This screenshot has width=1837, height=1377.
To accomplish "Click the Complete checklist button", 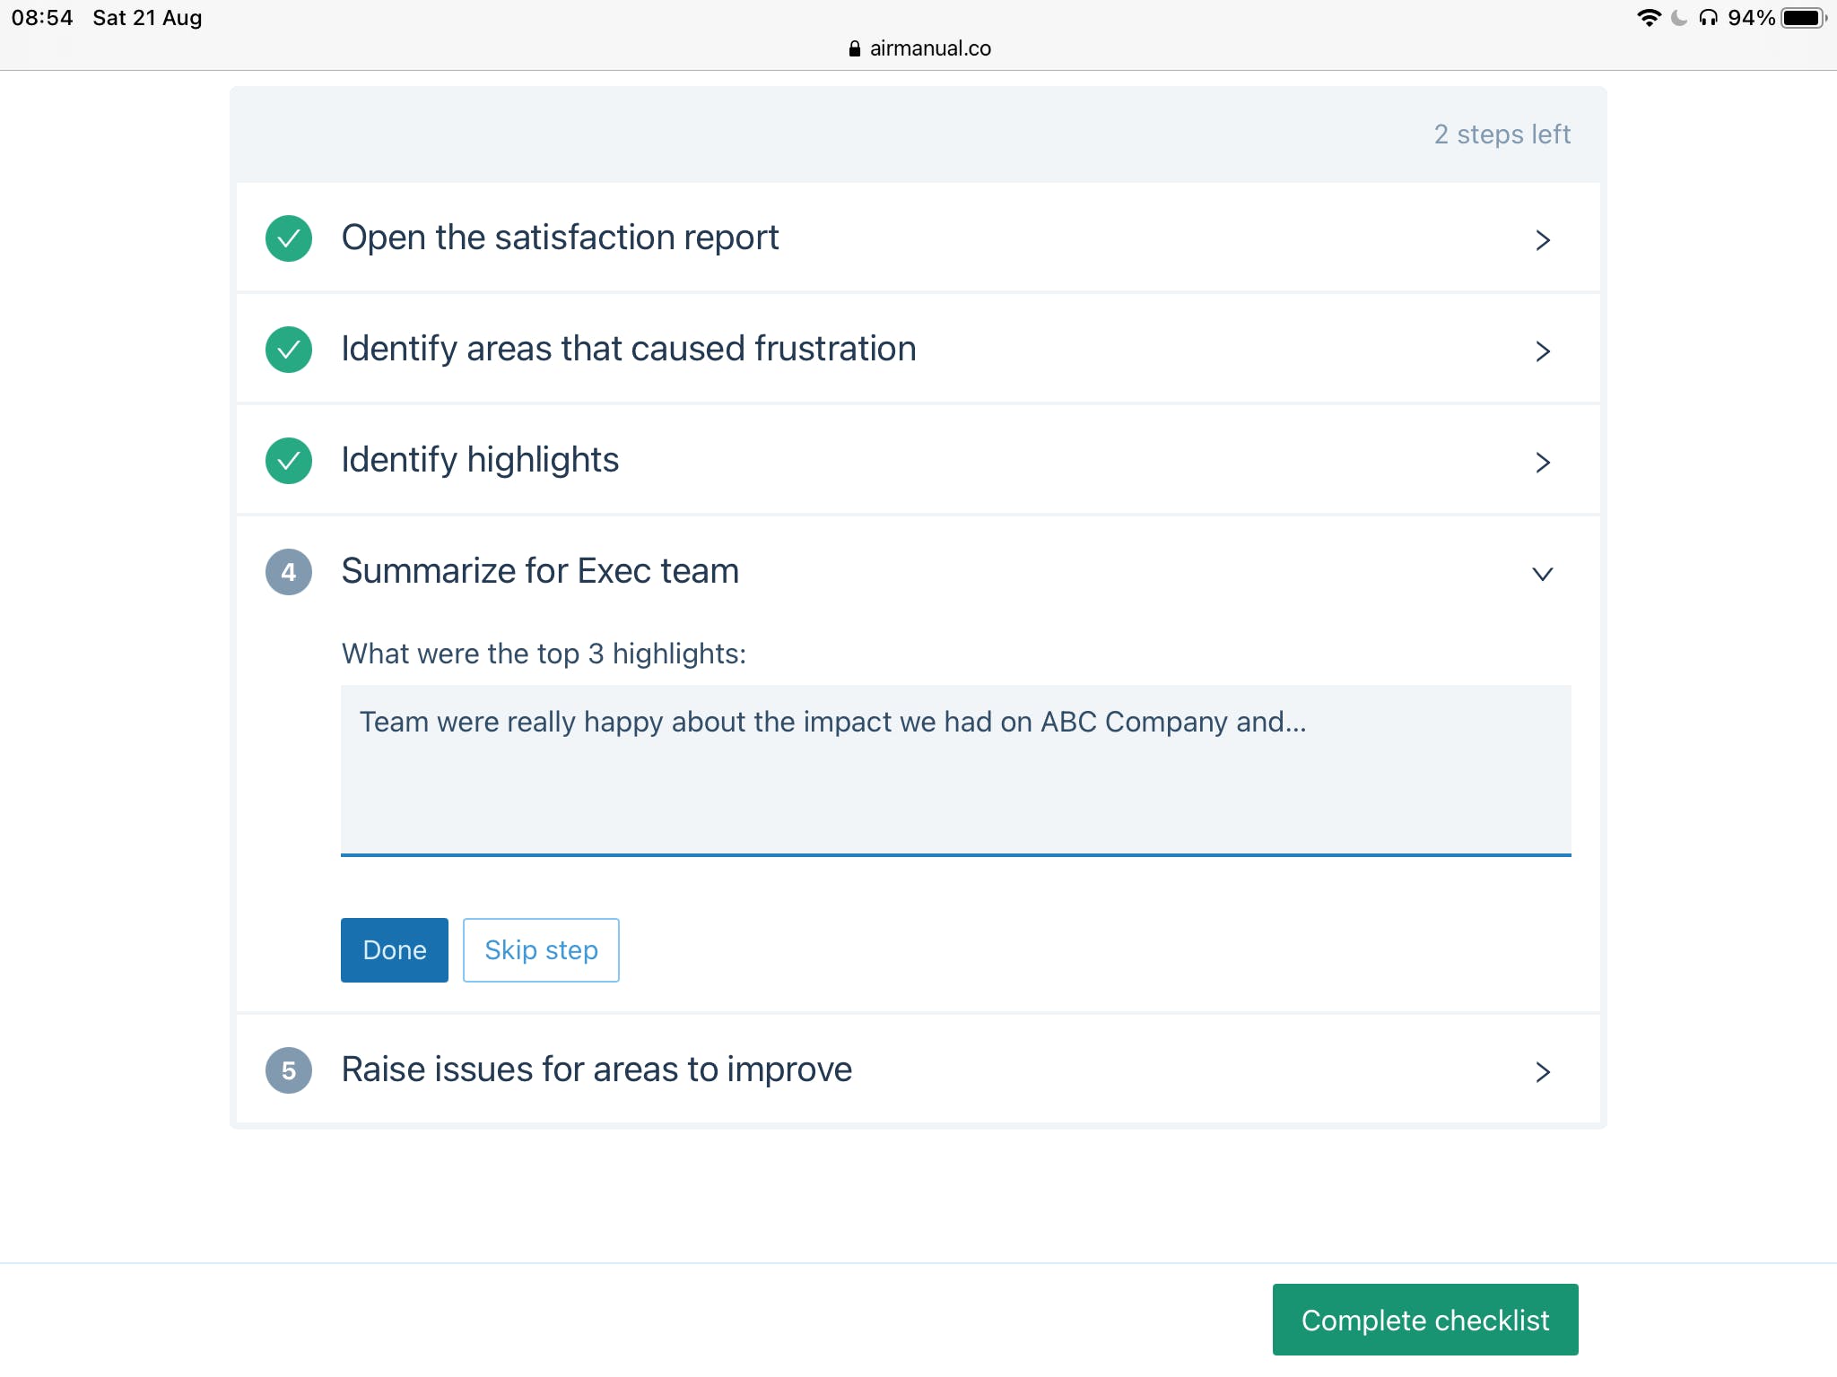I will click(x=1424, y=1320).
